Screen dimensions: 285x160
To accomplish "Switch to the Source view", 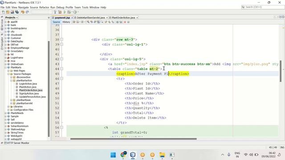I will point(57,22).
